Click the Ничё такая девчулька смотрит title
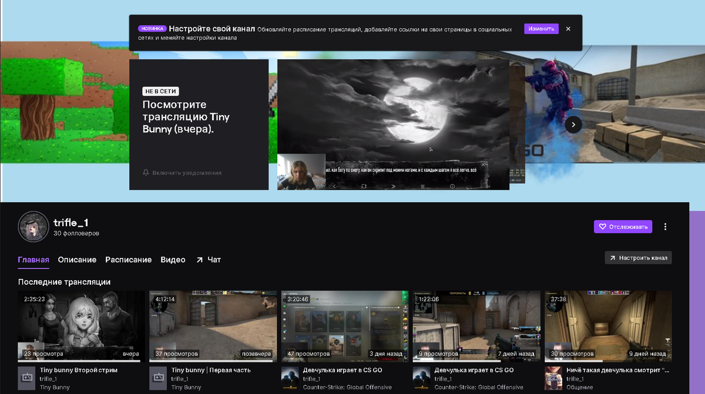Image resolution: width=705 pixels, height=394 pixels. 617,371
